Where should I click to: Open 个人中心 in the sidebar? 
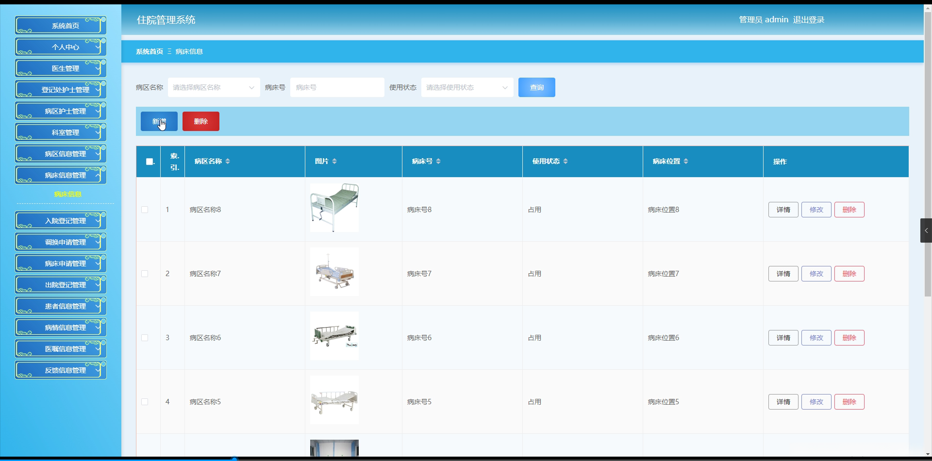[61, 47]
